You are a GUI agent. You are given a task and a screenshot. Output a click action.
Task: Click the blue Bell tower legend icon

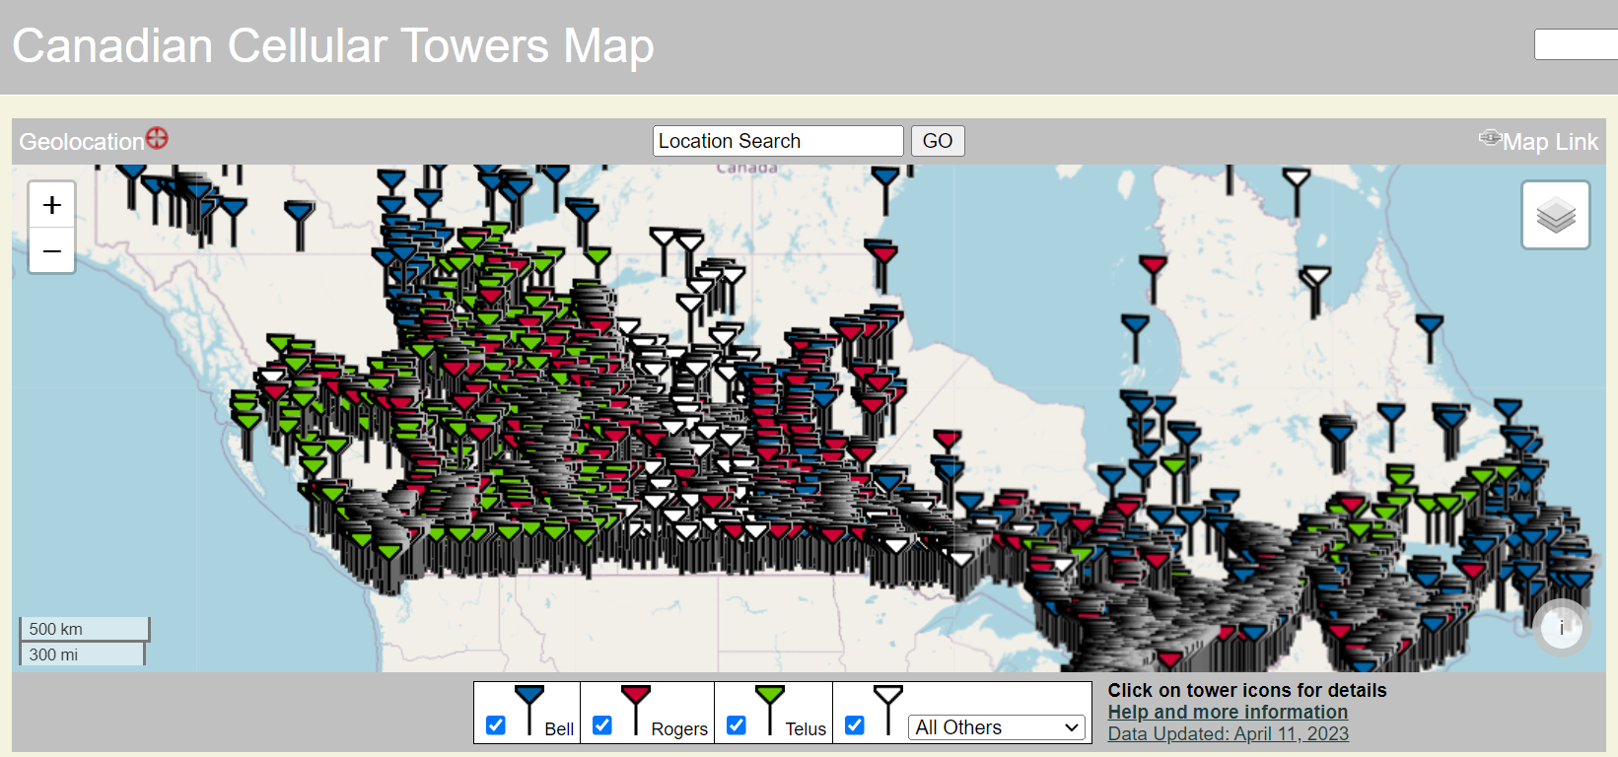coord(529,707)
